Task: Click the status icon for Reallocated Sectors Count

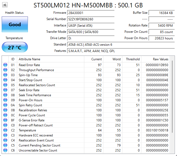Action: click(x=5, y=85)
